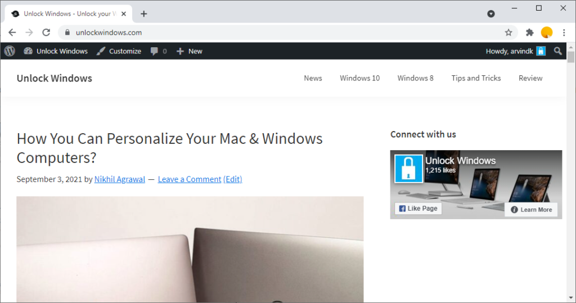Screen dimensions: 576x303
Task: Open the News menu item
Action: pos(313,78)
